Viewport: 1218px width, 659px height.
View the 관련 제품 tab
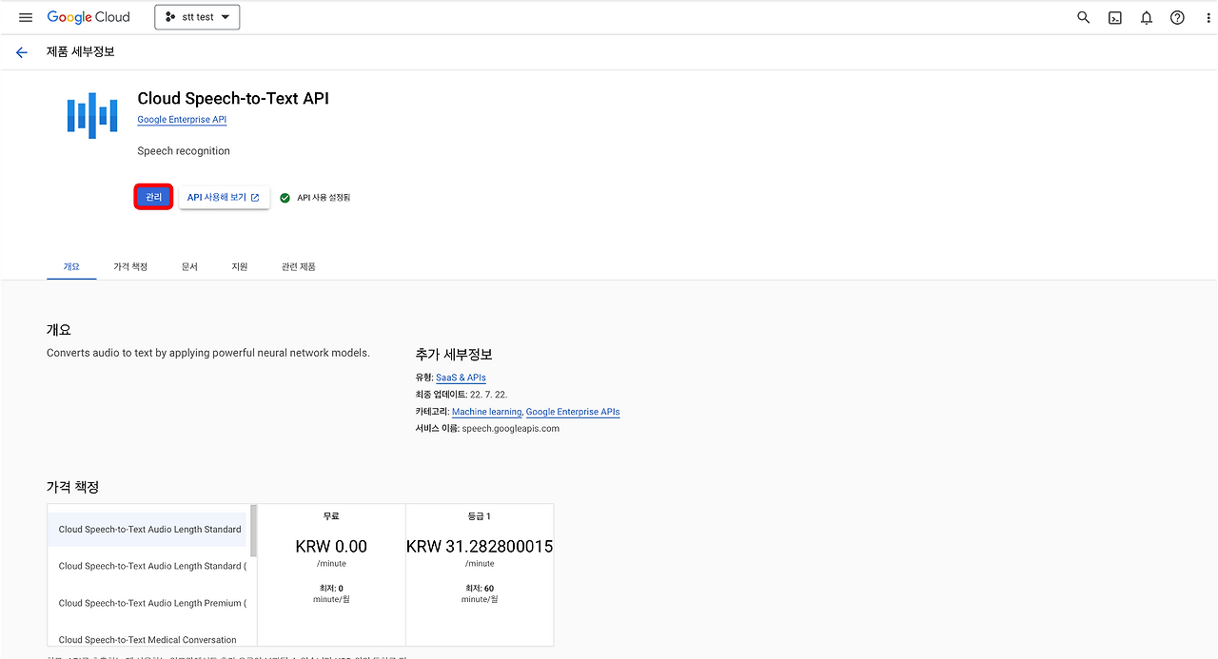(296, 266)
